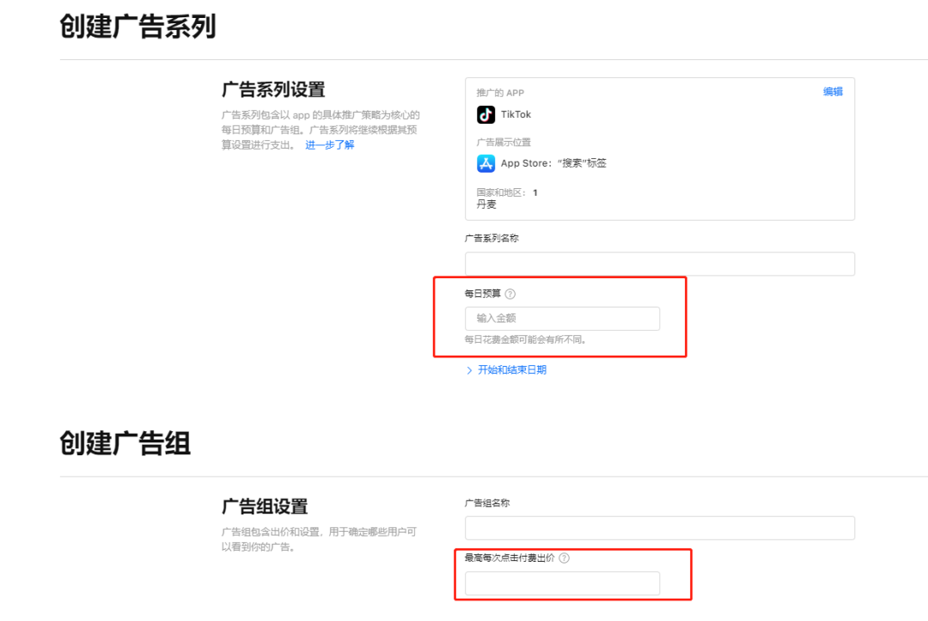Screen dimensions: 928x621
Task: Click the App Store icon
Action: point(485,163)
